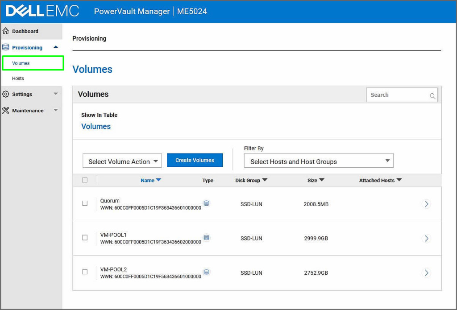This screenshot has height=310, width=457.
Task: Toggle the select-all volumes checkbox
Action: point(85,180)
